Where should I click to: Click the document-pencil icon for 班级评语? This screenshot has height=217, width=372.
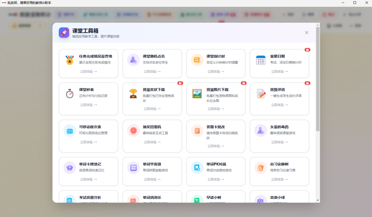point(261,93)
